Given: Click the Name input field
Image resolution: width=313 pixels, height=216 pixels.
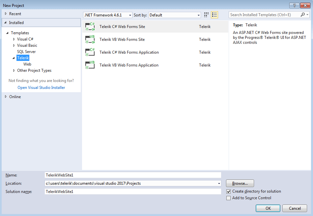Looking at the screenshot, I should 133,175.
